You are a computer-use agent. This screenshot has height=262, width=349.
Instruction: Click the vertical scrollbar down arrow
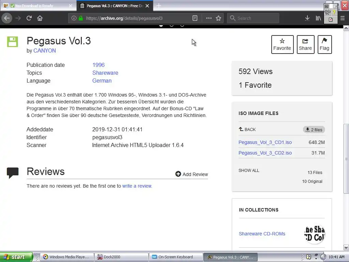click(346, 248)
